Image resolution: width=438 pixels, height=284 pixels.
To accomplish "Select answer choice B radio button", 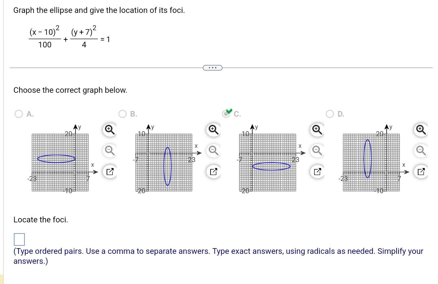I will (123, 114).
